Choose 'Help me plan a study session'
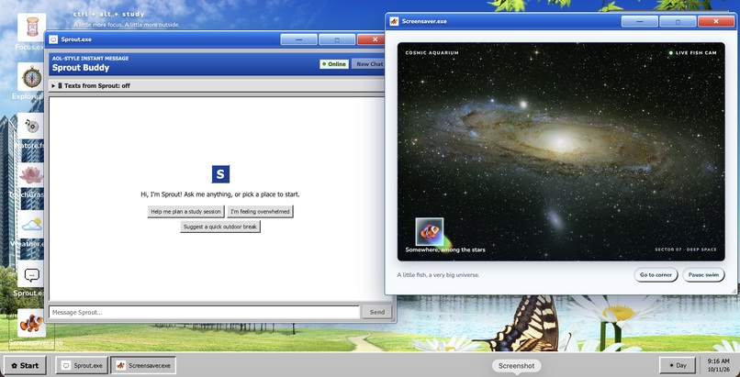The height and width of the screenshot is (377, 740). (x=185, y=212)
